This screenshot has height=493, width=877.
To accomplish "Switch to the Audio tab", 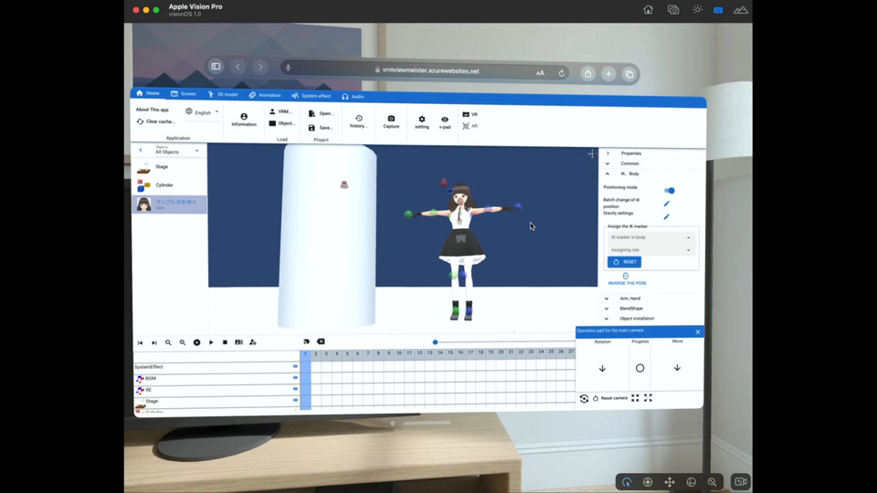I will tap(353, 96).
